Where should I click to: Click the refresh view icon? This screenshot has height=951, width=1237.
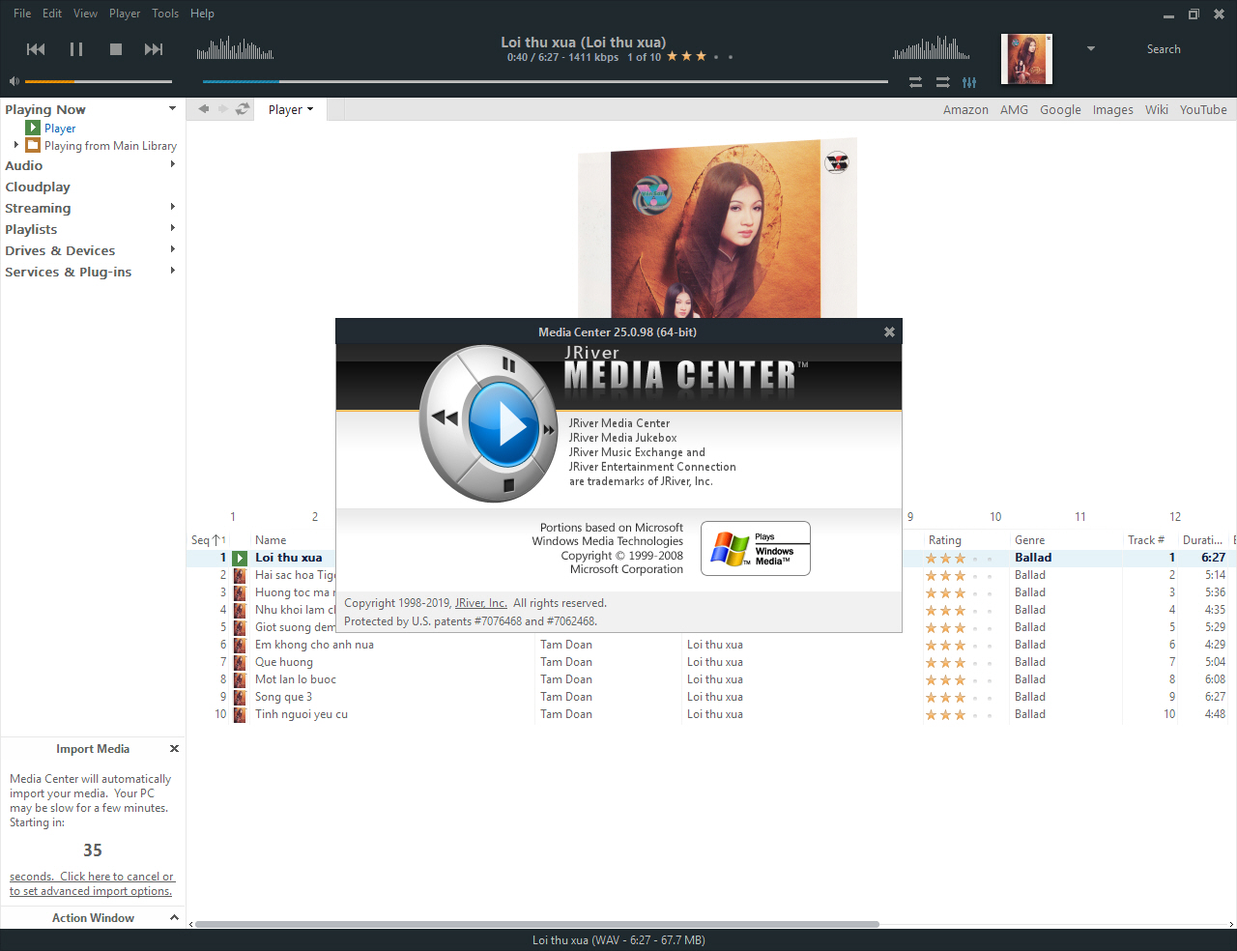[243, 109]
